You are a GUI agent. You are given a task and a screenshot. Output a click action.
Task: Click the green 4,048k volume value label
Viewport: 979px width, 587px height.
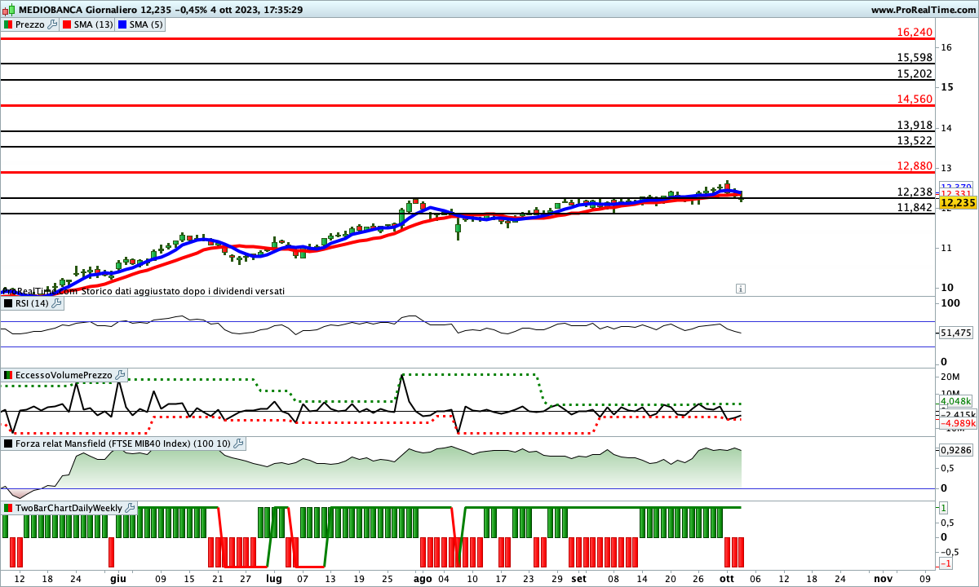pyautogui.click(x=956, y=401)
